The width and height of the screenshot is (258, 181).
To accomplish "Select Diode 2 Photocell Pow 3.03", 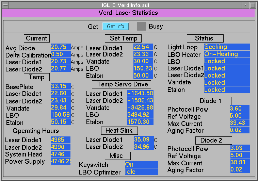I will pyautogui.click(x=240, y=148).
